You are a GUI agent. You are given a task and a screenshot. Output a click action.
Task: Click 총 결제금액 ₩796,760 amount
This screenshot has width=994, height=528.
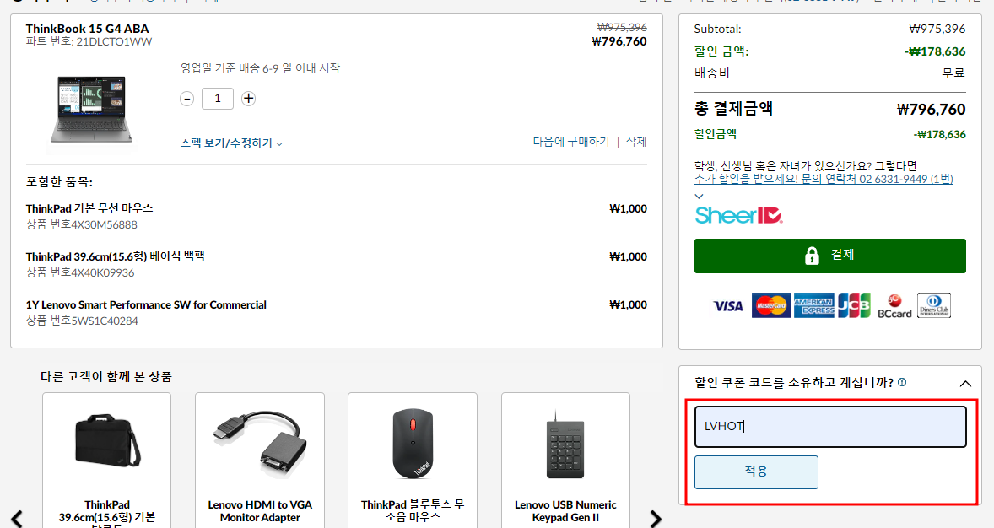click(932, 110)
